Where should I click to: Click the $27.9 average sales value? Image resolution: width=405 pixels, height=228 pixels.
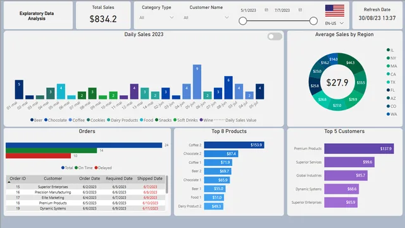tap(337, 82)
